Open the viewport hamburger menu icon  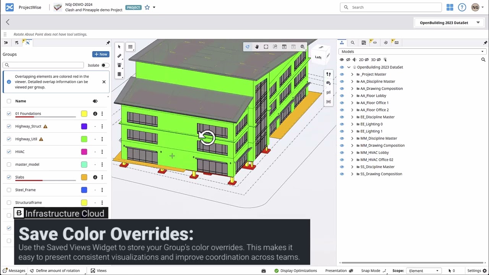pyautogui.click(x=130, y=47)
